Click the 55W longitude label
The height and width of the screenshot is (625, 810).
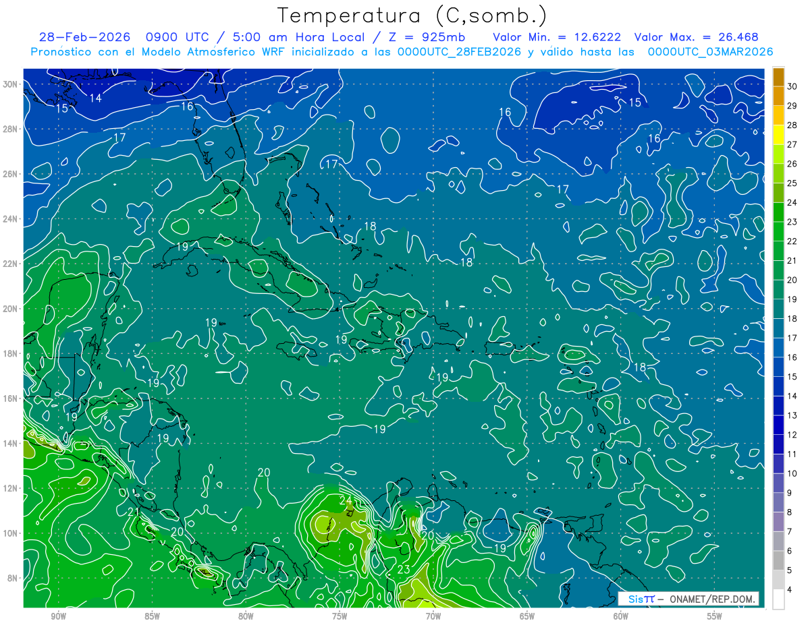tap(715, 616)
